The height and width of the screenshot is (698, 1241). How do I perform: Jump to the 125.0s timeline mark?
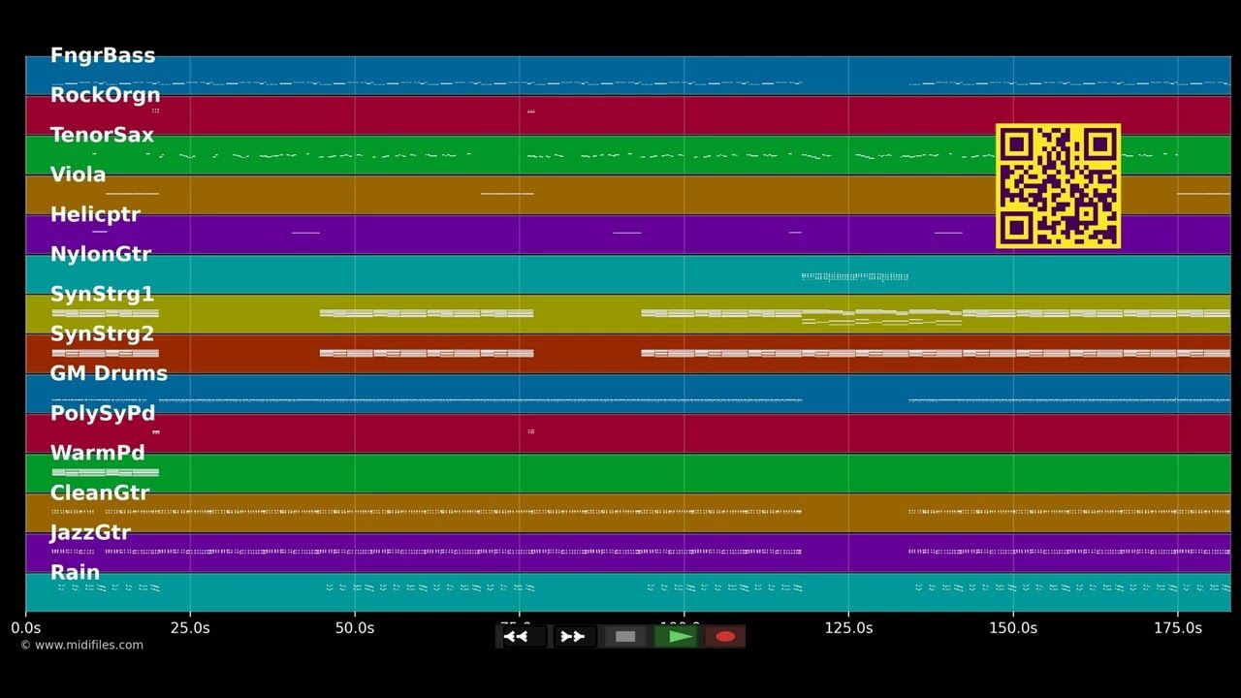click(848, 627)
